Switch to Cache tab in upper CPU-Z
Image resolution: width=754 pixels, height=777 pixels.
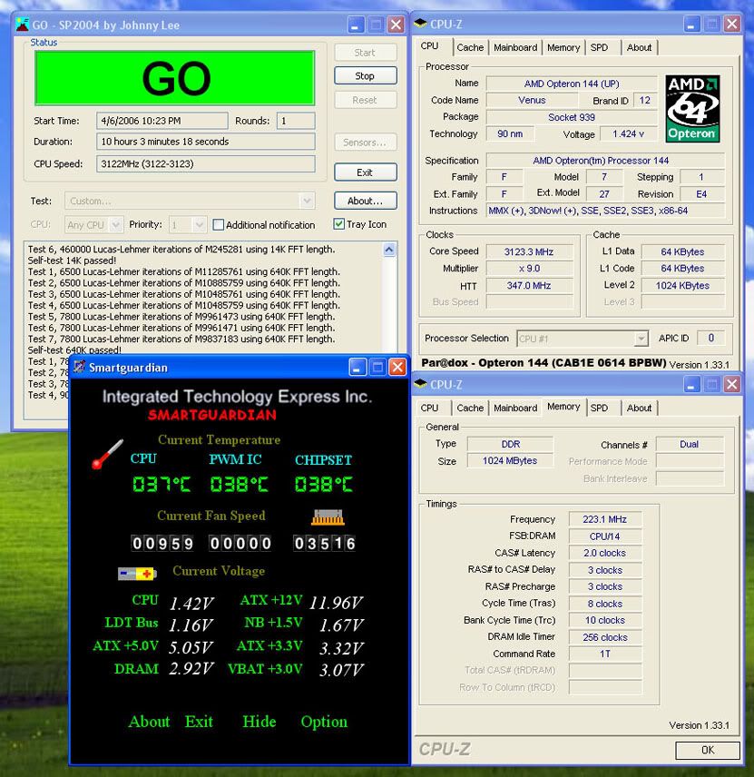point(470,47)
